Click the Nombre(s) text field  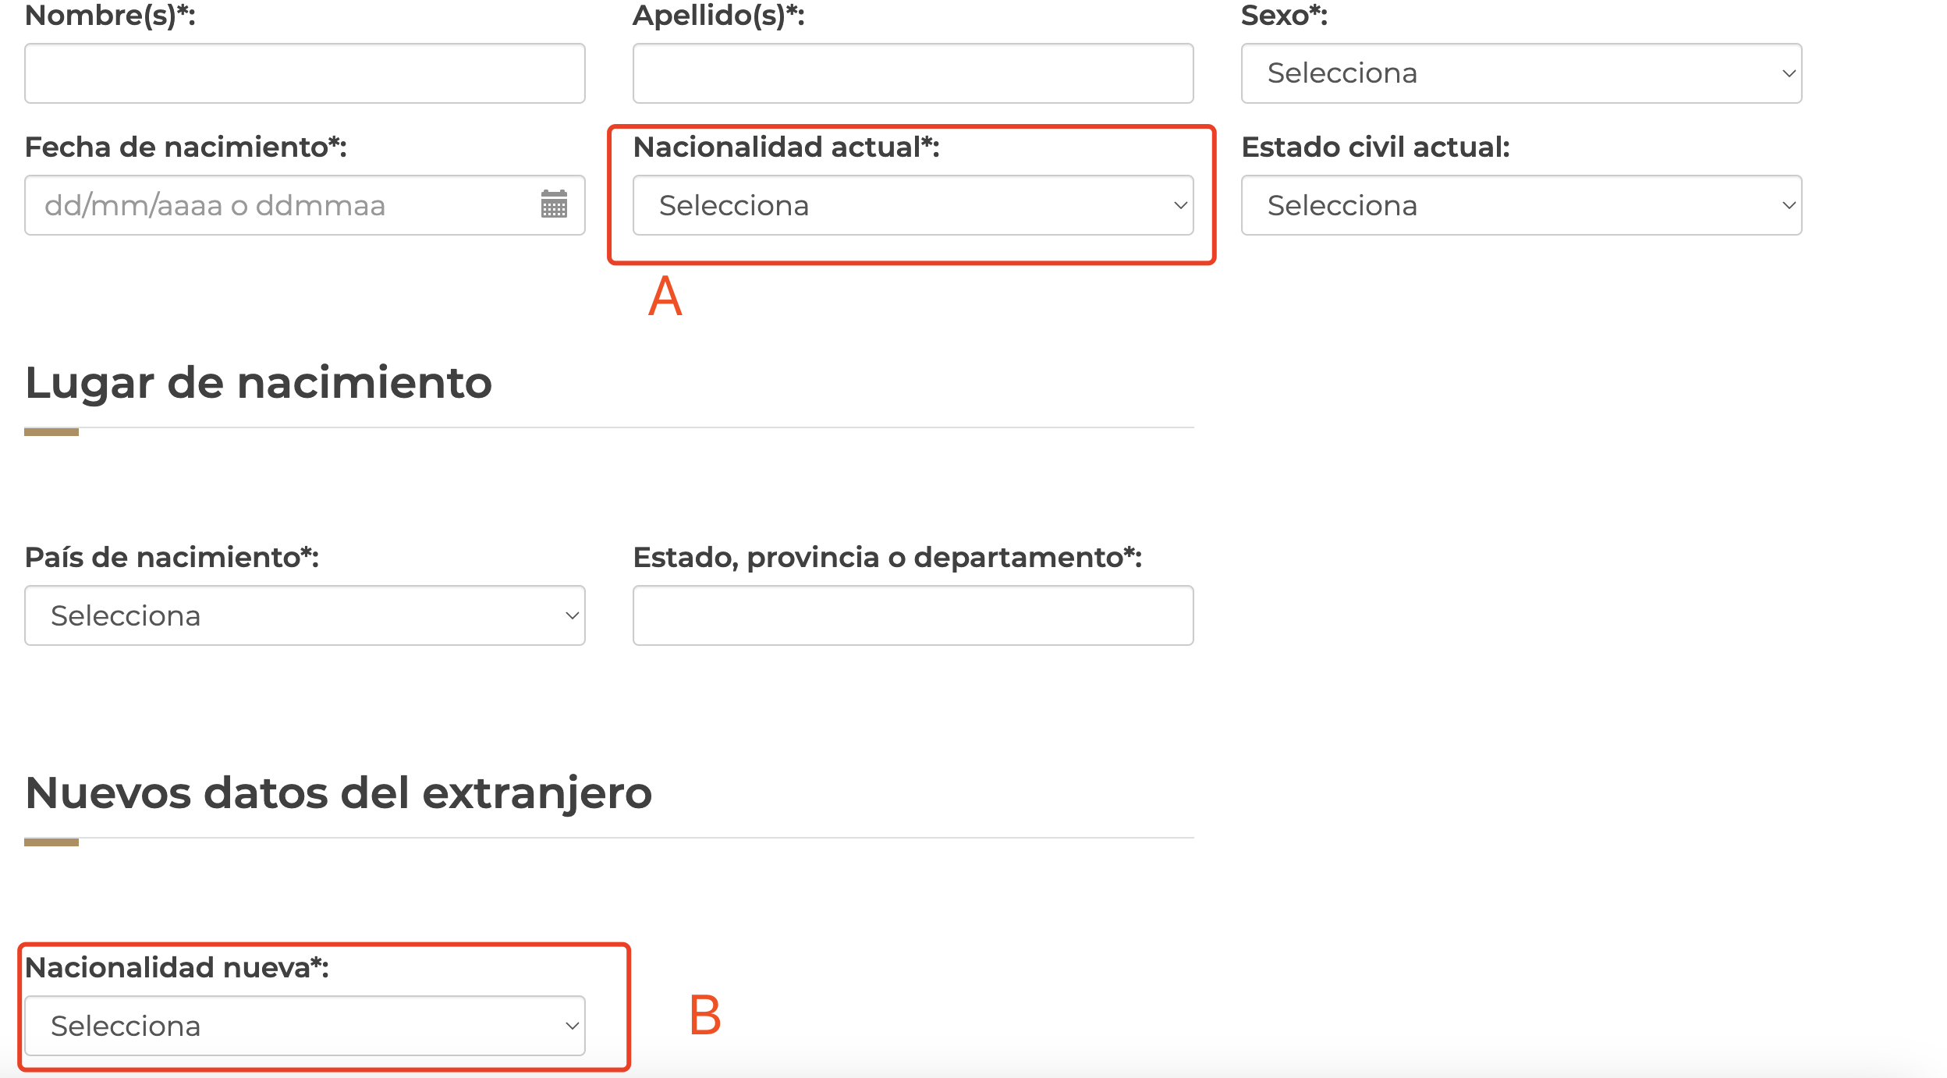click(304, 73)
